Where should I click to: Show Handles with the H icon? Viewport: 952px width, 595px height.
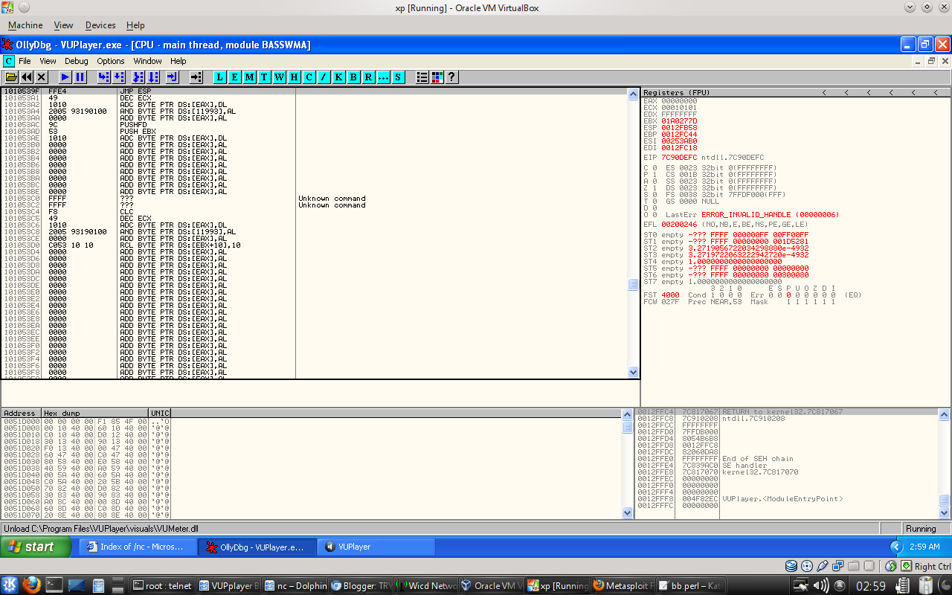(295, 77)
